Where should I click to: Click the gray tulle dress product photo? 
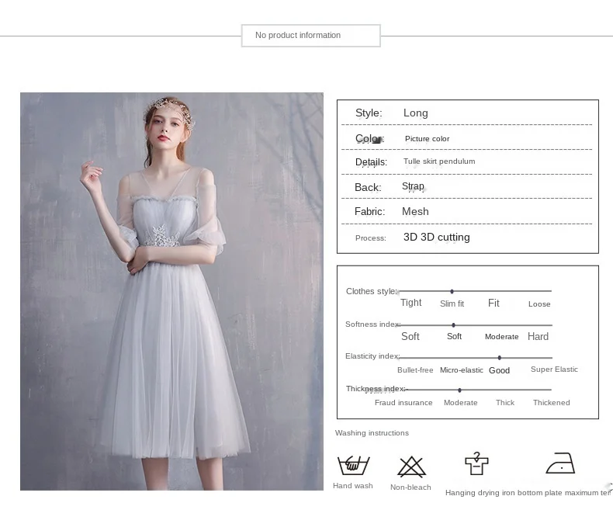[x=171, y=291]
